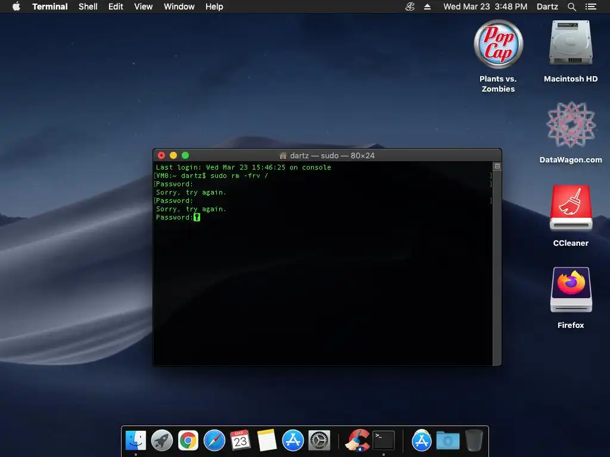Screen dimensions: 610x457
Task: Click the Terminal title bar home icon
Action: [283, 156]
